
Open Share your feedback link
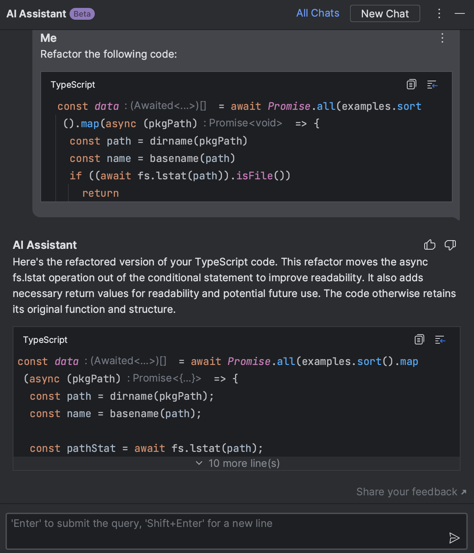411,492
